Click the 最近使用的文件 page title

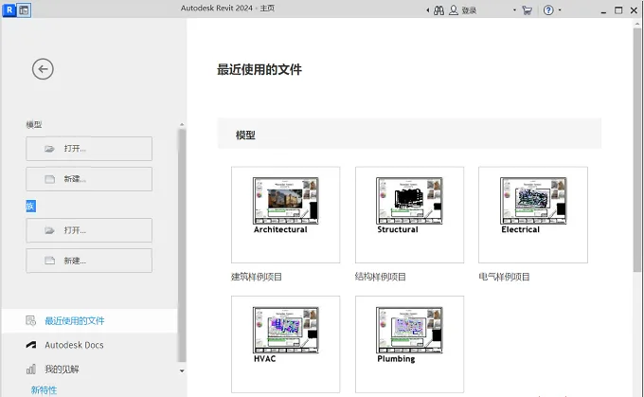coord(259,69)
